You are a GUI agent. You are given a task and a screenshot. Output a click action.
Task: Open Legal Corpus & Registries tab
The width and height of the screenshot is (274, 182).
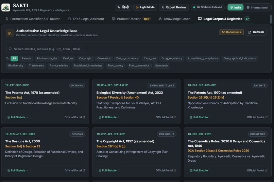click(224, 19)
